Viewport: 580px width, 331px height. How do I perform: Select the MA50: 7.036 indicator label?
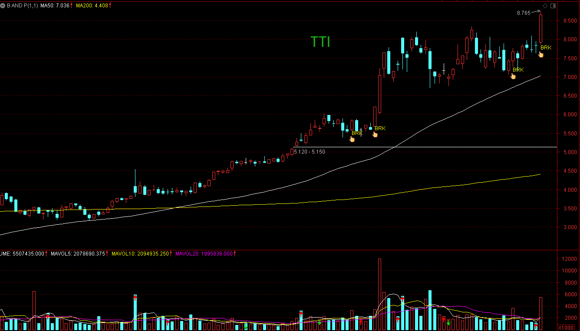pos(55,5)
